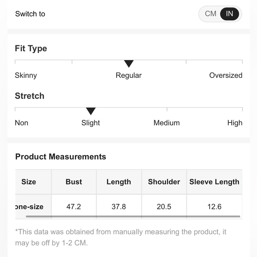The image size is (257, 257).
Task: Click the one-size row label
Action: (29, 207)
